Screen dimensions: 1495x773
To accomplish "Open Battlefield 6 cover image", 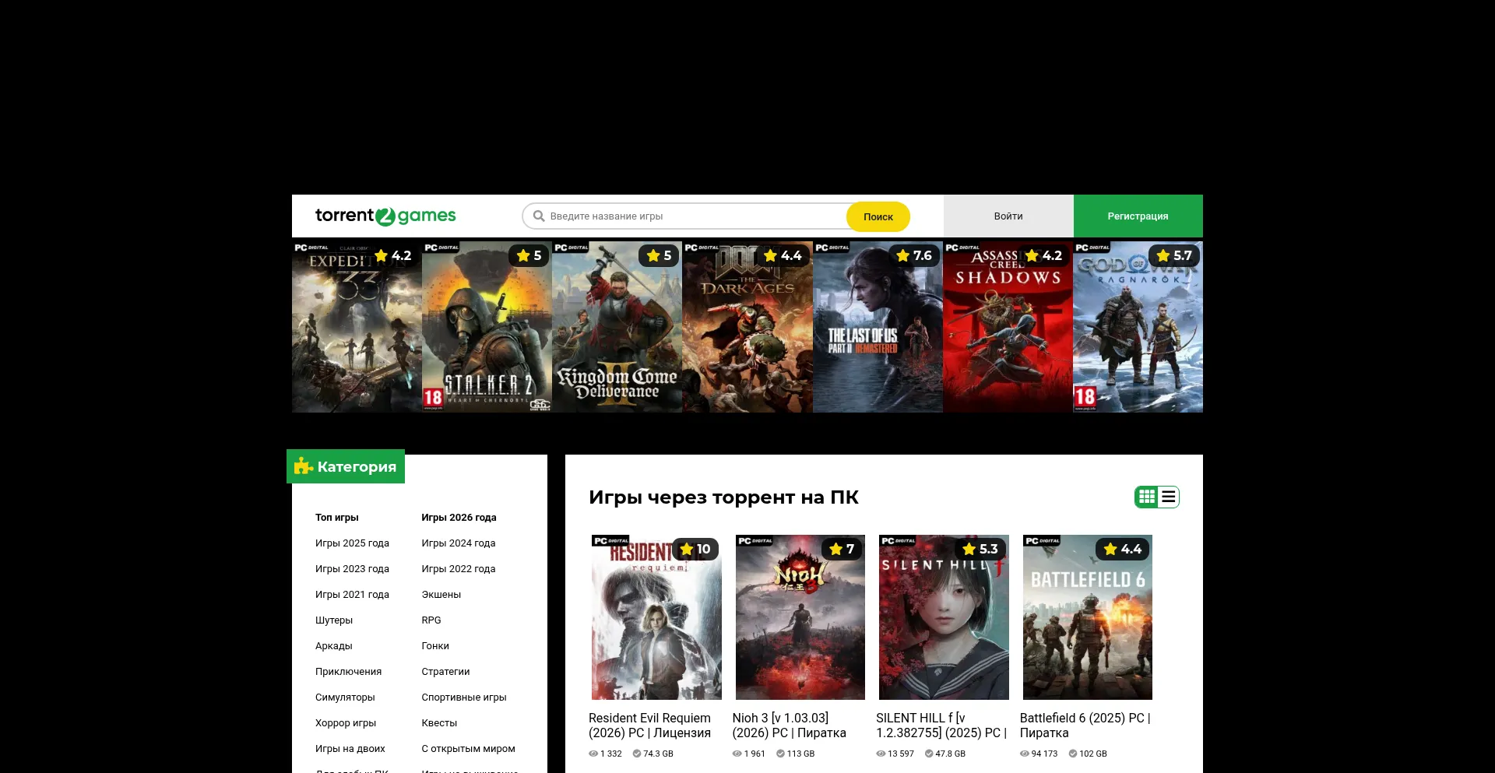I will [1088, 617].
